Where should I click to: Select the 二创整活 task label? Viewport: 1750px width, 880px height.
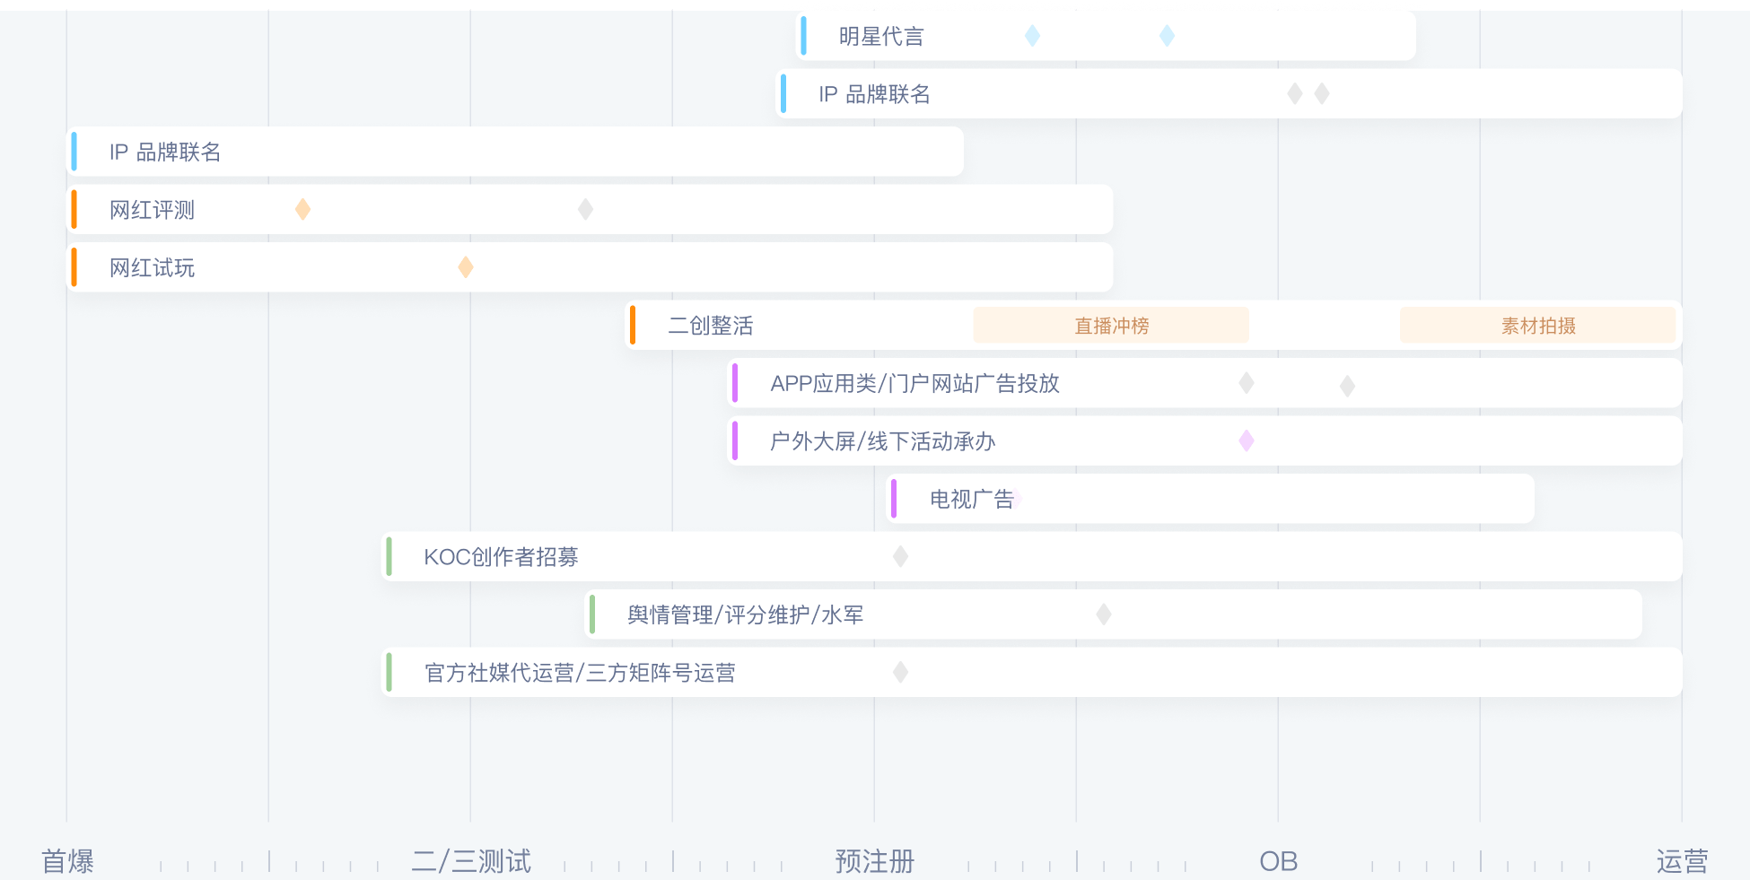pos(710,326)
